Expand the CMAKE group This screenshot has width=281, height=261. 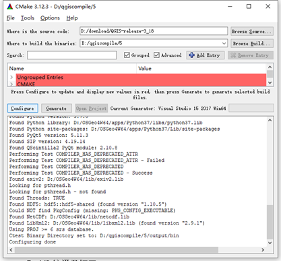click(11, 84)
